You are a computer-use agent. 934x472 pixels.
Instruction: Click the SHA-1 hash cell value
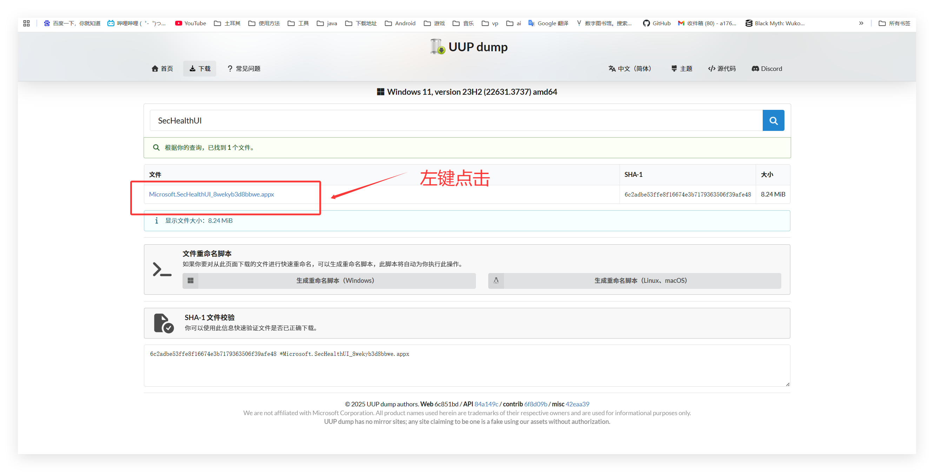pyautogui.click(x=688, y=195)
